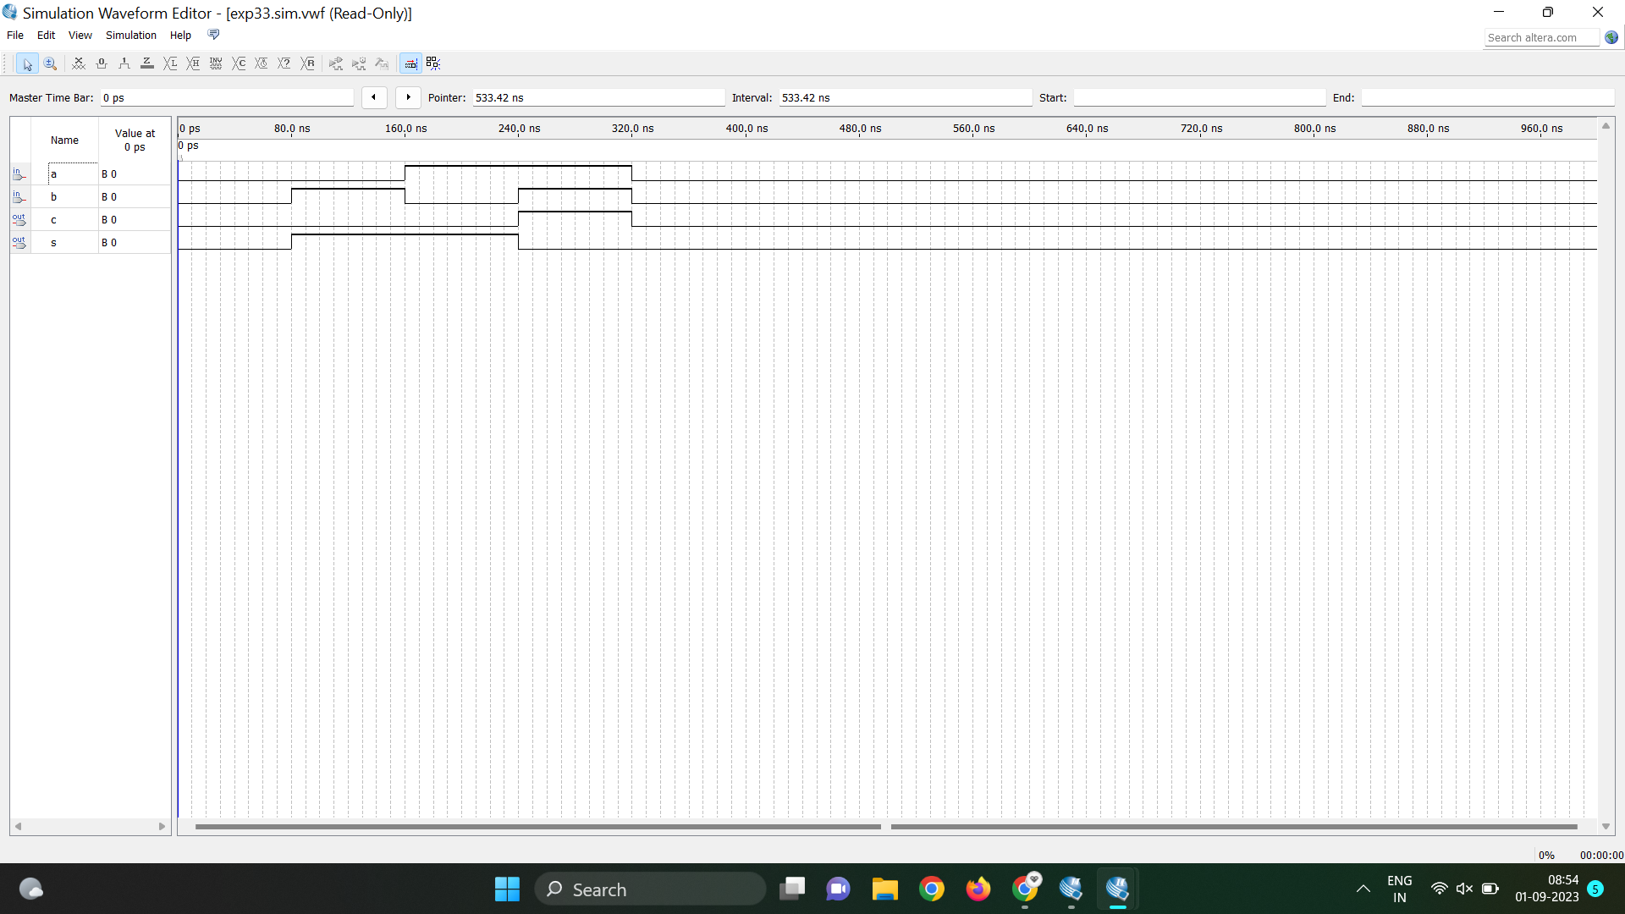Select input signal b in the Name column
This screenshot has height=914, width=1625.
point(54,196)
